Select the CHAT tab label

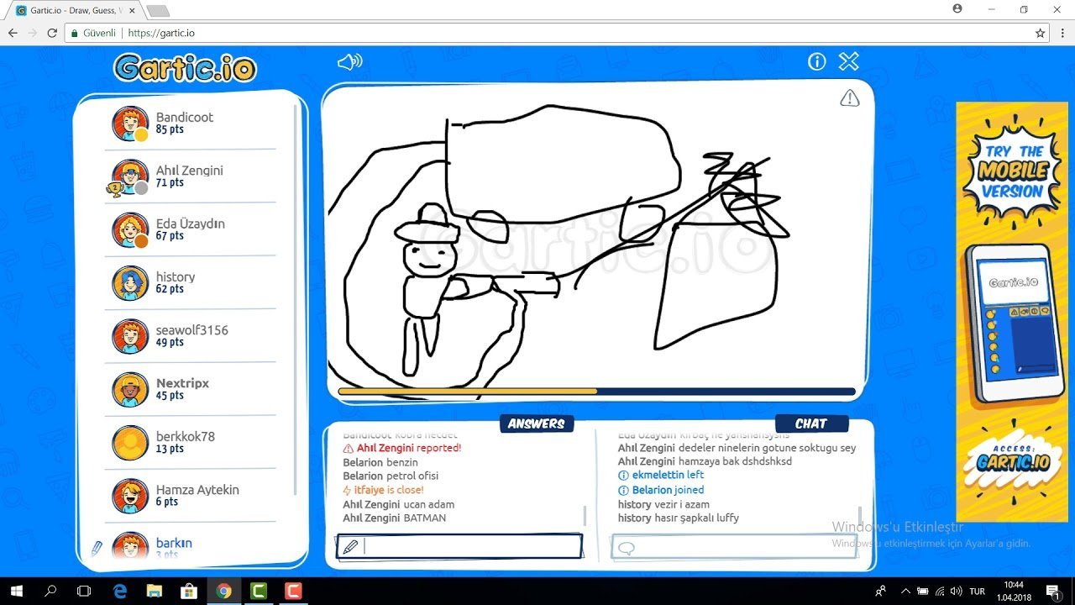[x=811, y=423]
